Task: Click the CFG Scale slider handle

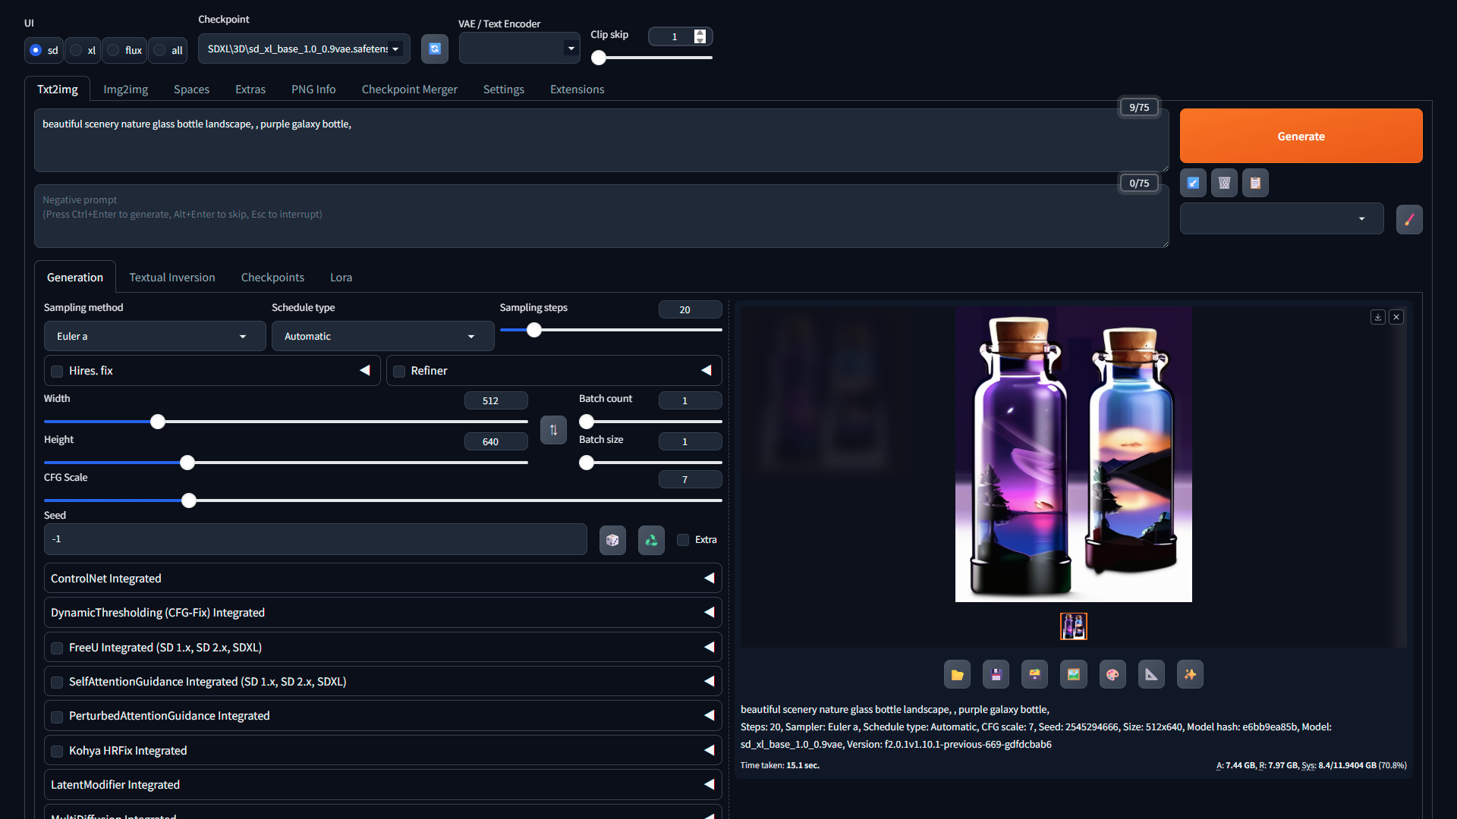Action: coord(189,500)
